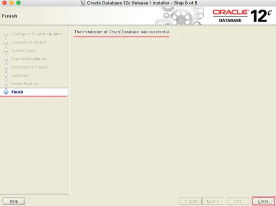Viewport: 276px width, 206px height.
Task: Click the Finish heading in the banner
Action: (10, 16)
